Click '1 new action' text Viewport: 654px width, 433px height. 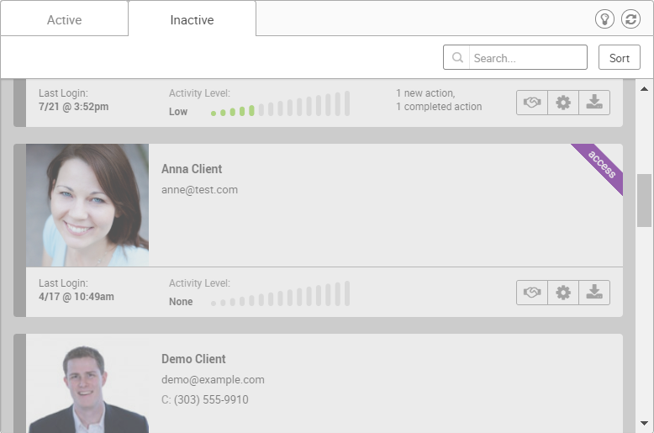(x=425, y=93)
